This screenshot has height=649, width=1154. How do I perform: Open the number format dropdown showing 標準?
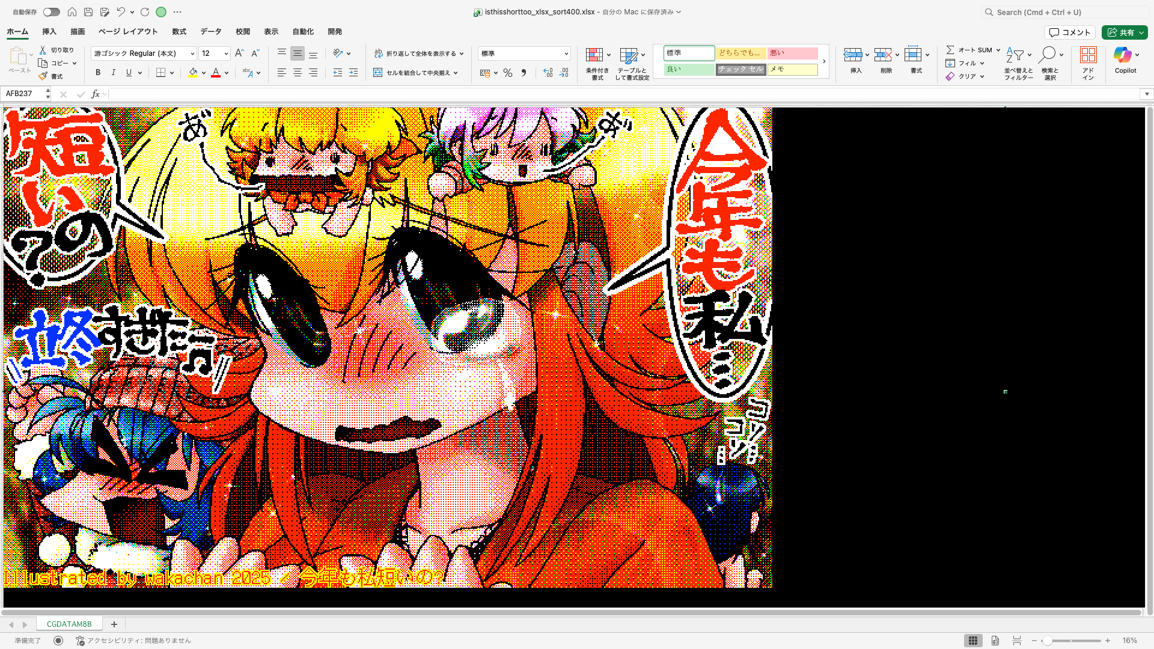pyautogui.click(x=523, y=53)
